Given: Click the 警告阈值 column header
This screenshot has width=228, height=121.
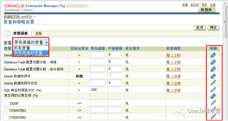Looking at the screenshot, I should (x=98, y=48).
